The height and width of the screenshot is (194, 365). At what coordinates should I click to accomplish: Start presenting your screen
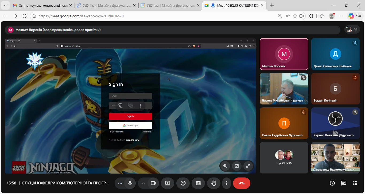click(x=168, y=183)
